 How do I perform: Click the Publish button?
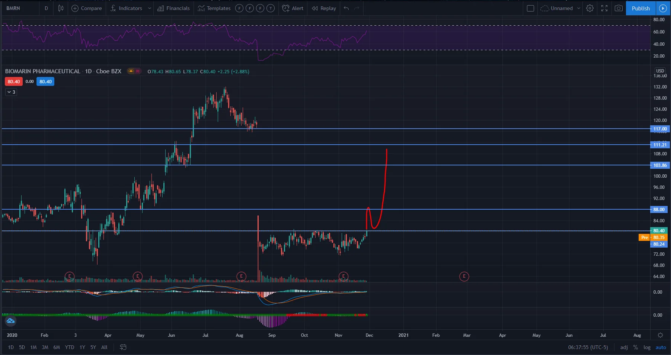coord(640,8)
